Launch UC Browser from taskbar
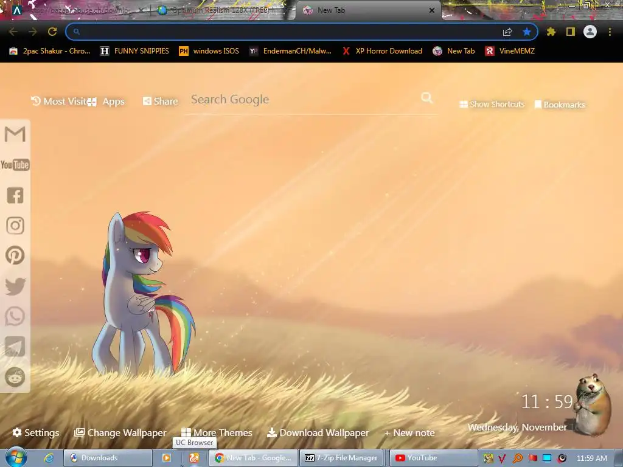 click(194, 458)
